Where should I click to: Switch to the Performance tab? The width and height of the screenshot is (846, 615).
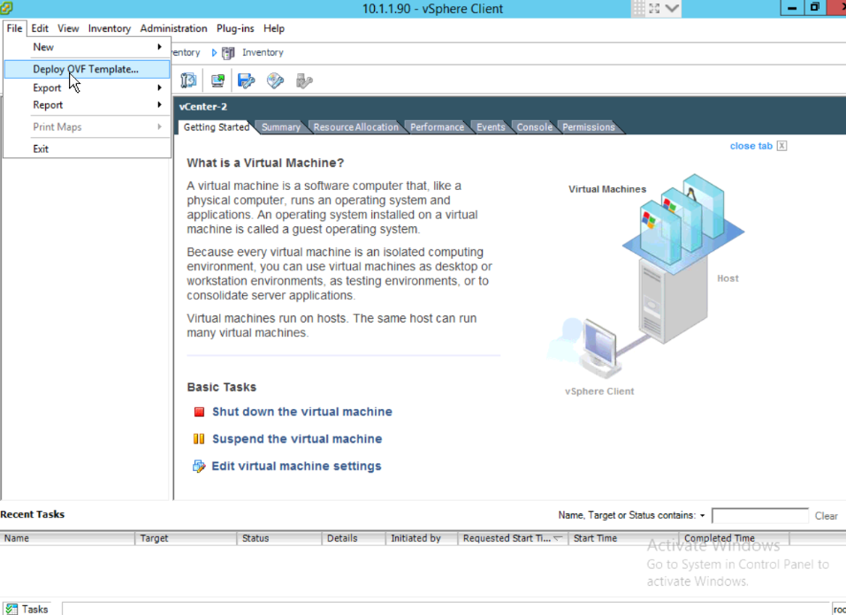(x=437, y=127)
